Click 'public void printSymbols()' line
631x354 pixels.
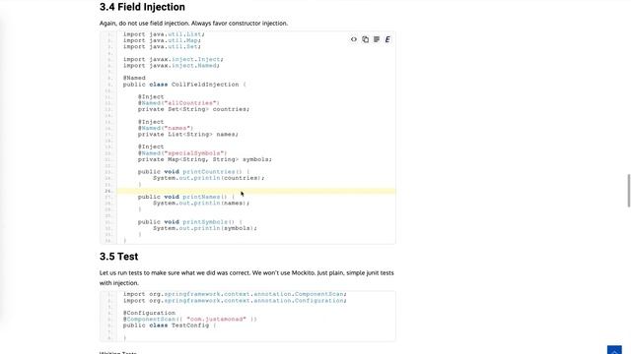190,222
